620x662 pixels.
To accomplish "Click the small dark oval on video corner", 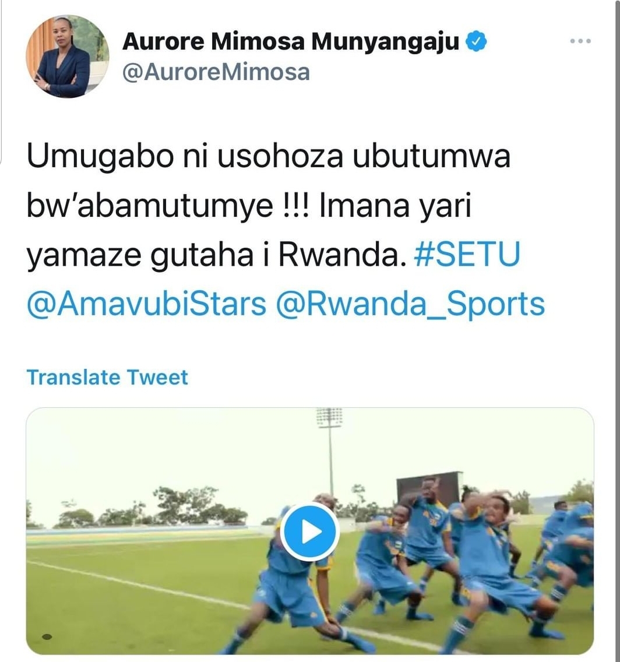I will tap(47, 637).
